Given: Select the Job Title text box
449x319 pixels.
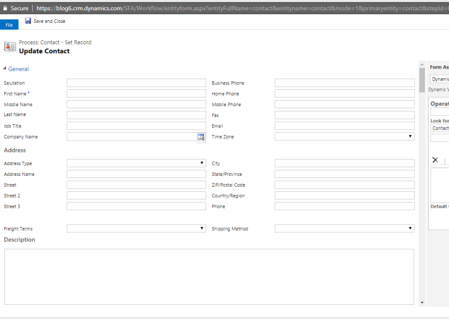Looking at the screenshot, I should tap(136, 126).
